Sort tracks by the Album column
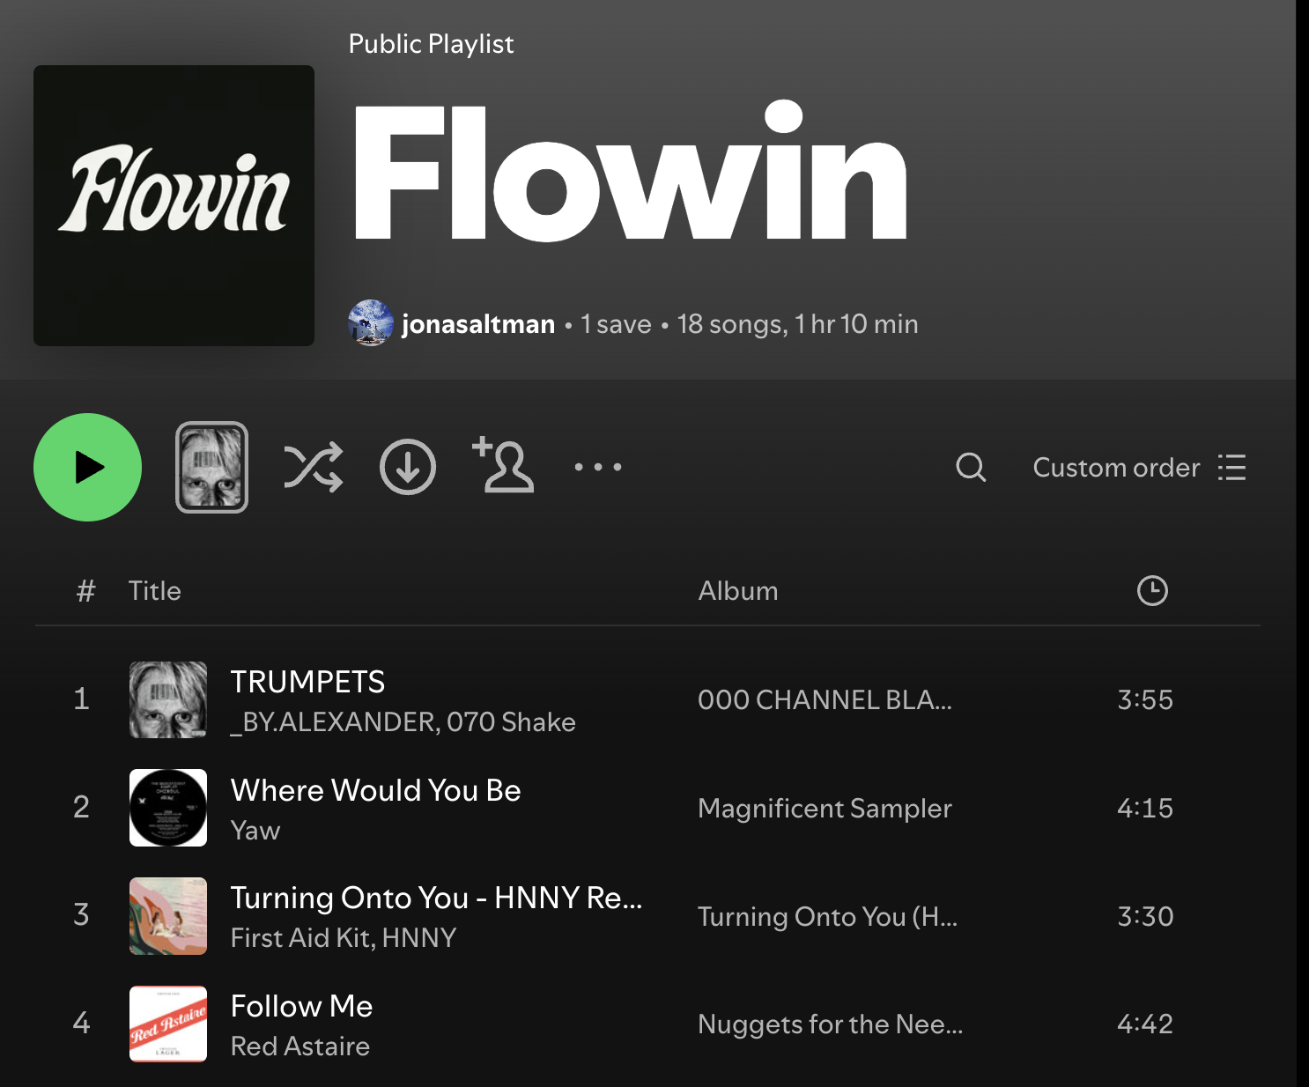This screenshot has height=1087, width=1309. coord(738,590)
